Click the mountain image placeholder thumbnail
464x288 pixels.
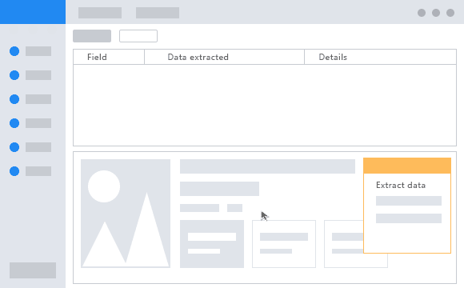pos(126,214)
